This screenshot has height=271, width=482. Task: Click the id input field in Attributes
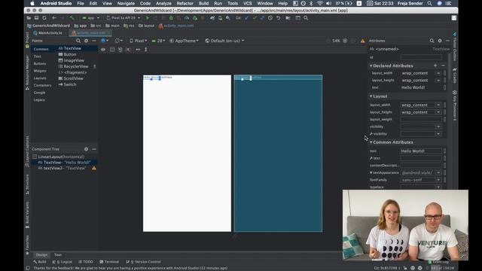pos(421,57)
